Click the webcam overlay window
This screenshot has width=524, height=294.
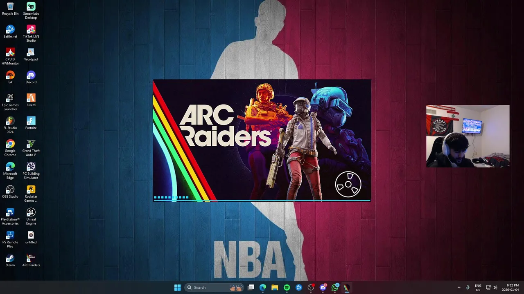click(x=468, y=136)
